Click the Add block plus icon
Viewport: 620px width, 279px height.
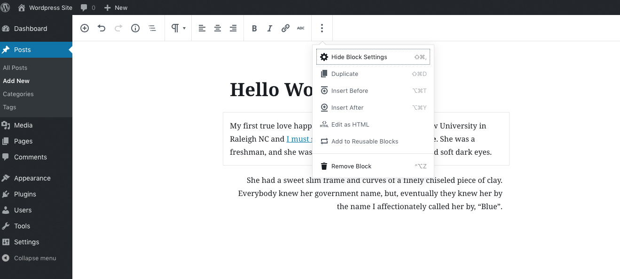coord(85,28)
